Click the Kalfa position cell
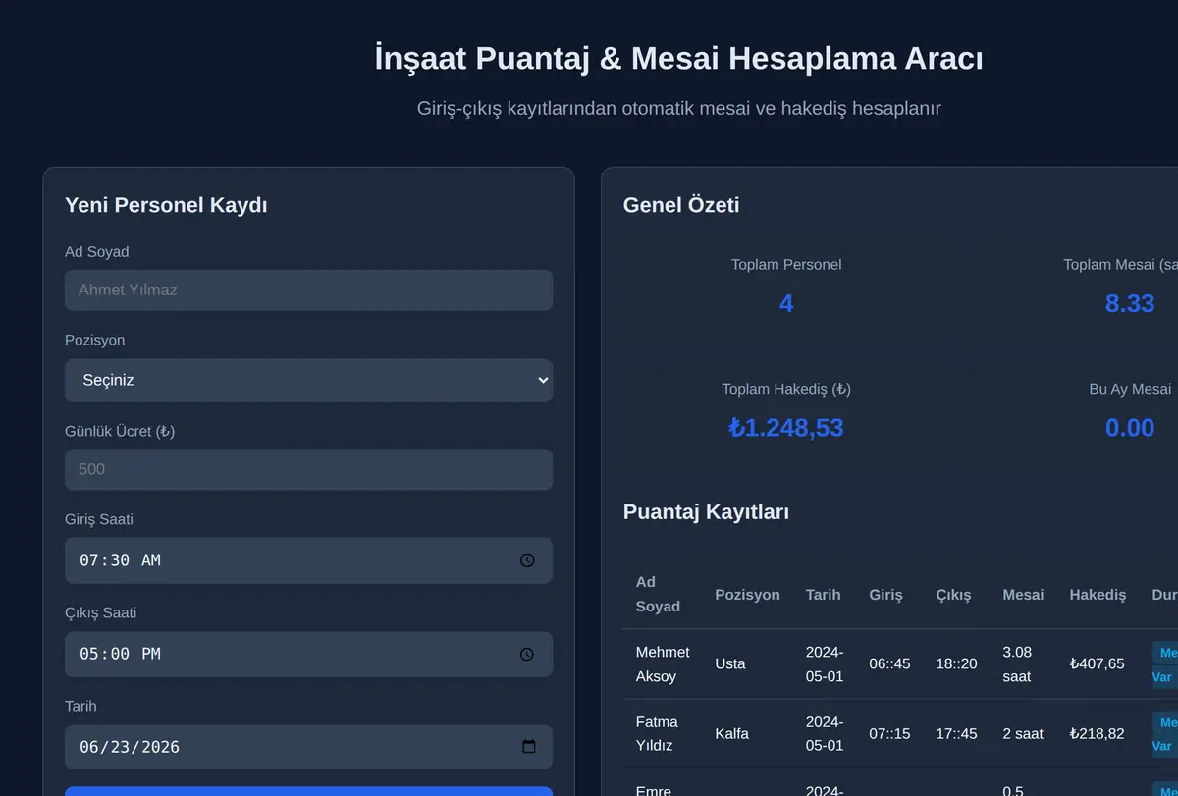The width and height of the screenshot is (1178, 796). 732,734
